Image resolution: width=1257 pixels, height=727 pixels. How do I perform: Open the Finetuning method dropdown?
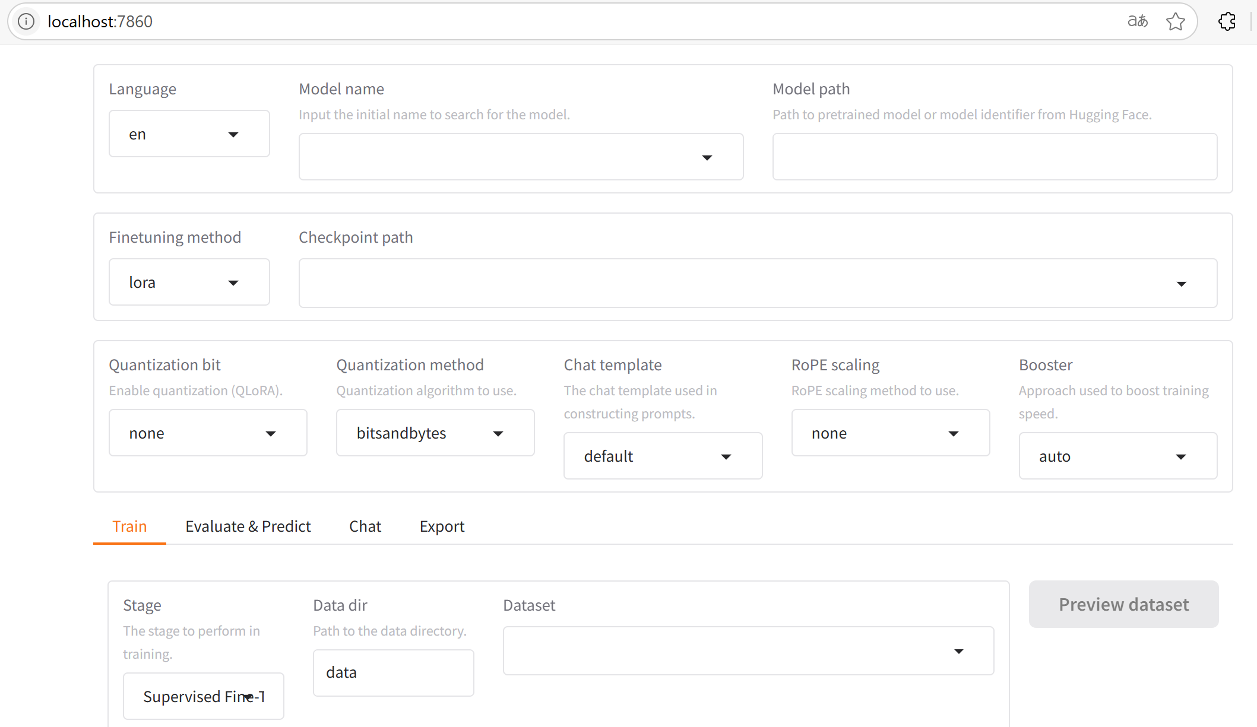point(189,282)
